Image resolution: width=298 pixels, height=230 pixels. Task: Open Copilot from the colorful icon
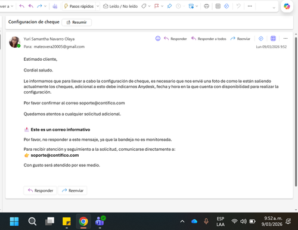pos(287,7)
